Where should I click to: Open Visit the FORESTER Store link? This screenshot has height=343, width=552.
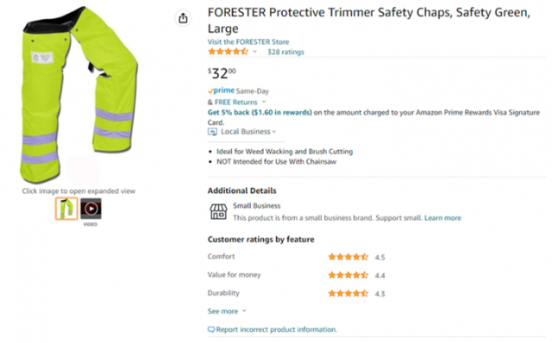[248, 42]
